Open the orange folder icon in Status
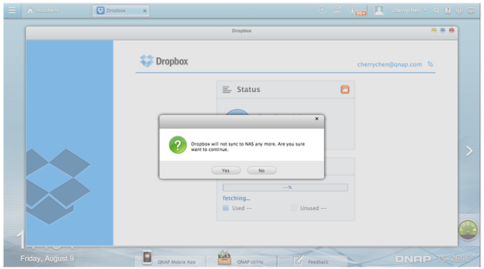This screenshot has width=484, height=269. pyautogui.click(x=345, y=89)
